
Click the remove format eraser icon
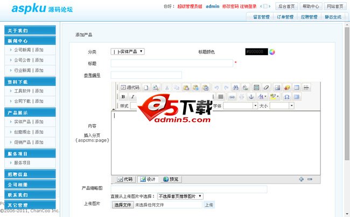tap(266, 87)
